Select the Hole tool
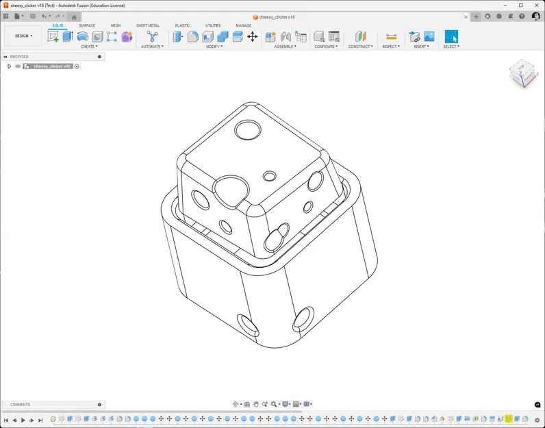Screen dimensions: 545x428 click(x=97, y=36)
